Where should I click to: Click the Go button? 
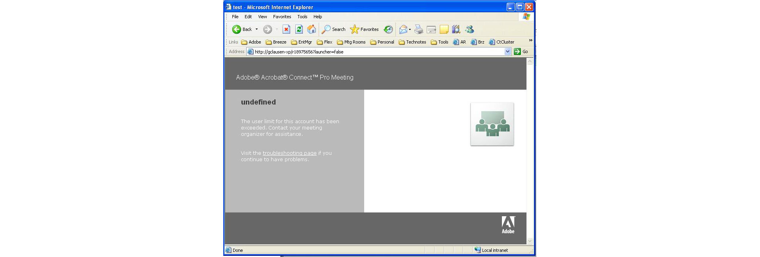[521, 51]
